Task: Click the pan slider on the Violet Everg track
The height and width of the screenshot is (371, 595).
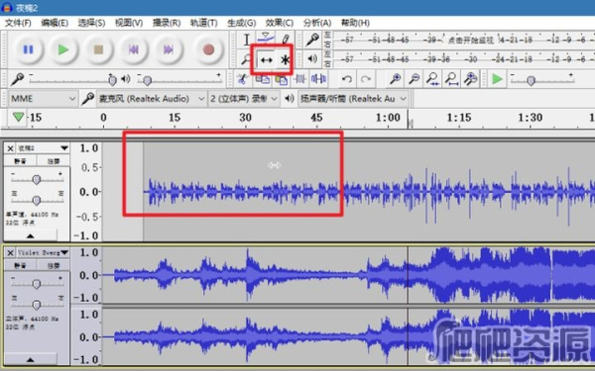Action: [x=37, y=305]
